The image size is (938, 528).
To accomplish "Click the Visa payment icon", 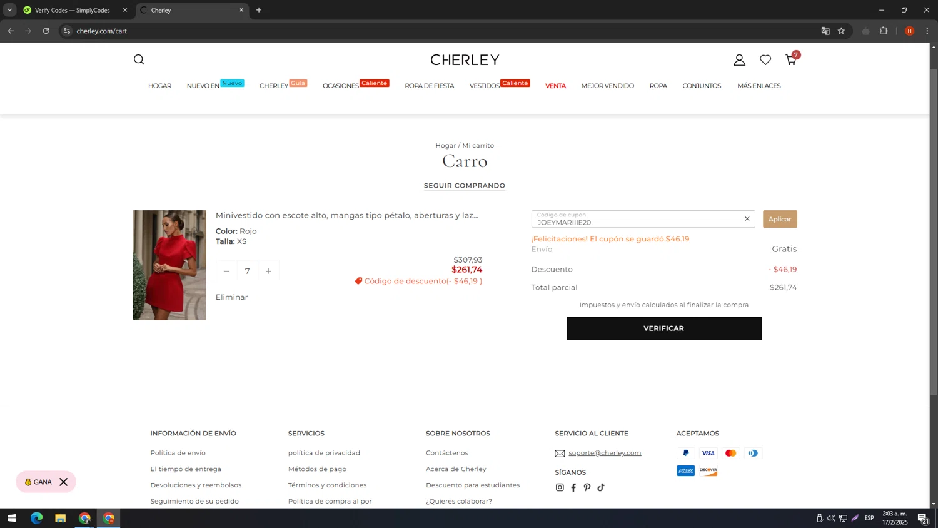I will [x=708, y=453].
